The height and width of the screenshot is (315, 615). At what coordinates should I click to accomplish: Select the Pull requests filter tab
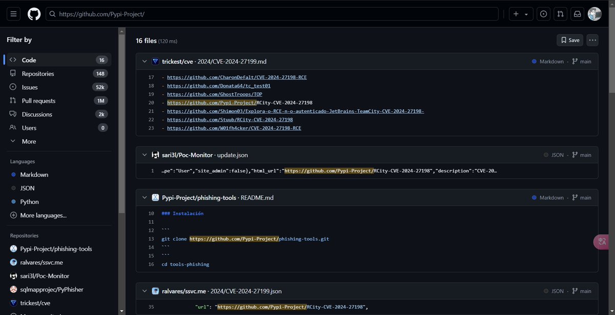click(x=58, y=101)
